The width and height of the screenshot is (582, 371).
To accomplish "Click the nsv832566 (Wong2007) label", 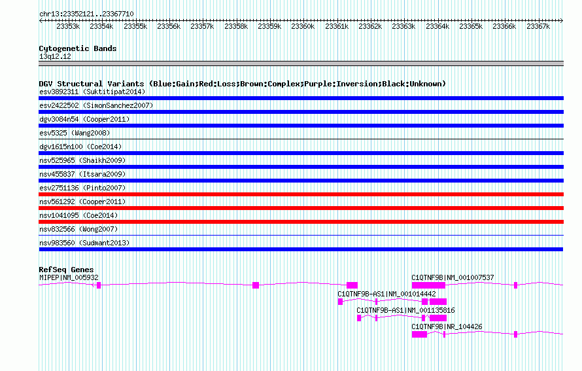I will [78, 229].
